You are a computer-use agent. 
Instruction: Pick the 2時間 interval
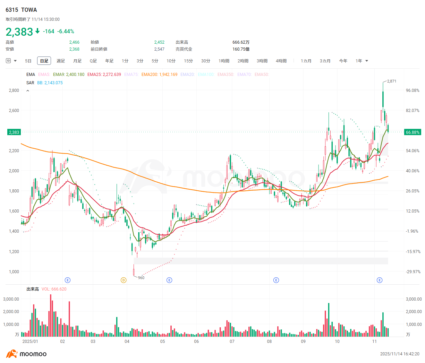(x=243, y=61)
